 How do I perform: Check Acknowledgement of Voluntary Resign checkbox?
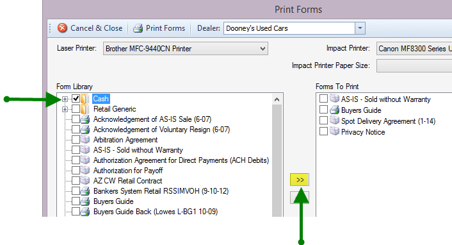pos(76,129)
